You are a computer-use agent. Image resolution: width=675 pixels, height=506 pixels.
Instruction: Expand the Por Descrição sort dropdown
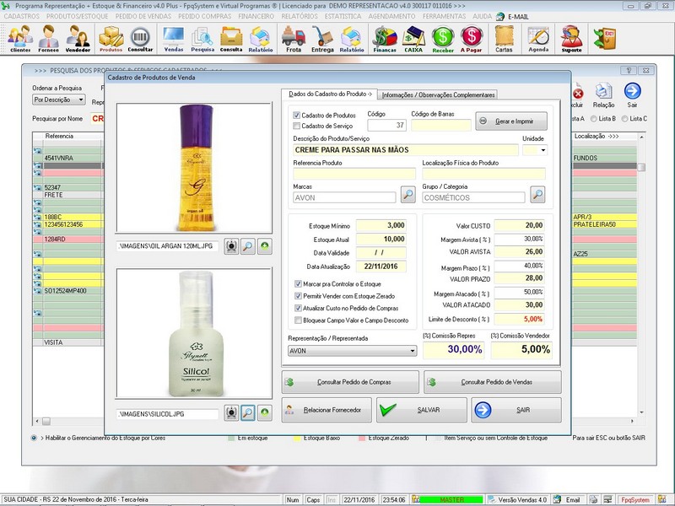(81, 100)
